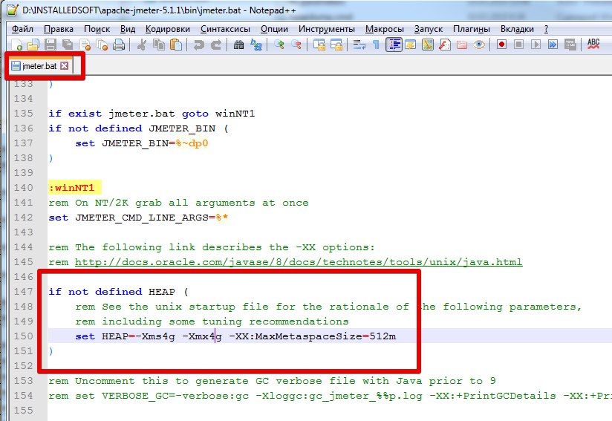
Task: Click the 'if not defined HEAP (' line
Action: click(118, 292)
